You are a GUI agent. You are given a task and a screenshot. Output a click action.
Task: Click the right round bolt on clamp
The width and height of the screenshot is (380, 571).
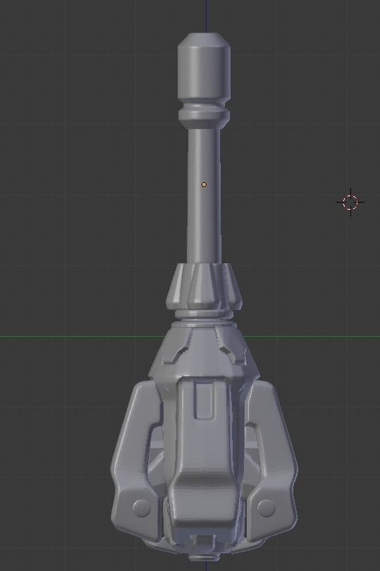pos(266,507)
